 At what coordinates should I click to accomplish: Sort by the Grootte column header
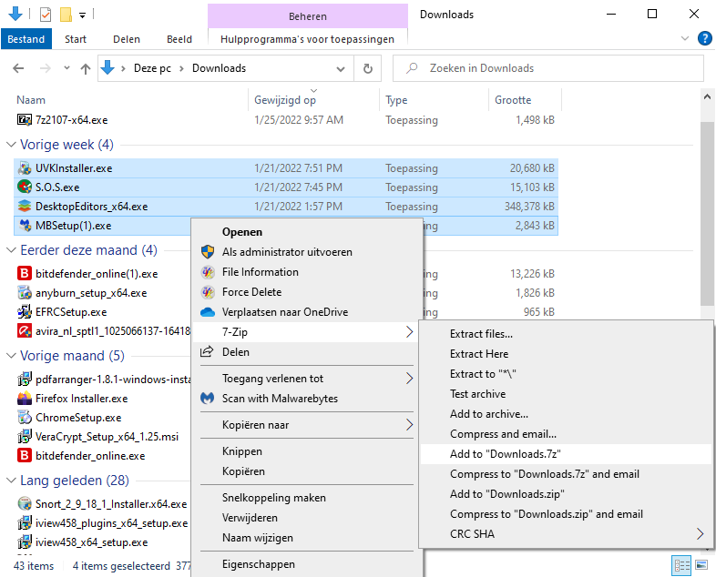tap(513, 100)
